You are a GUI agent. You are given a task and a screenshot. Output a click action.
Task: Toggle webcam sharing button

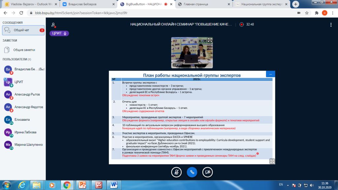tap(208, 172)
